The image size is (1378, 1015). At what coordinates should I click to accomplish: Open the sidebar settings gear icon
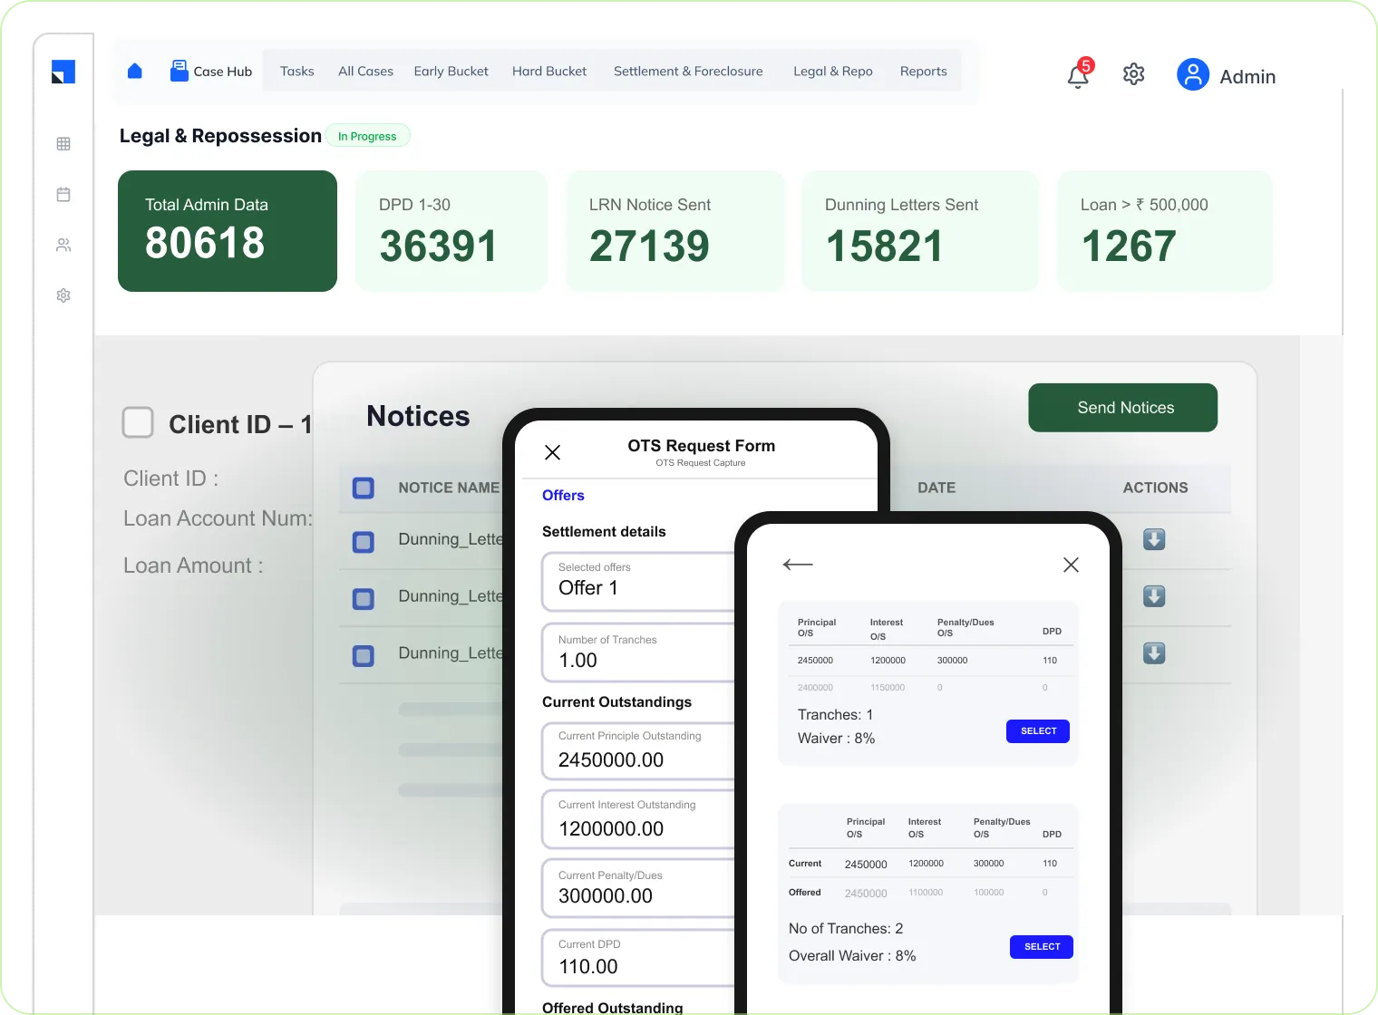click(63, 295)
